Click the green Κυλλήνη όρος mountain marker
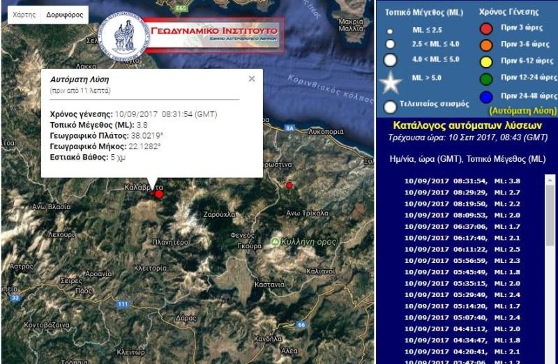Screen dimensions: 558x364 point(276,241)
